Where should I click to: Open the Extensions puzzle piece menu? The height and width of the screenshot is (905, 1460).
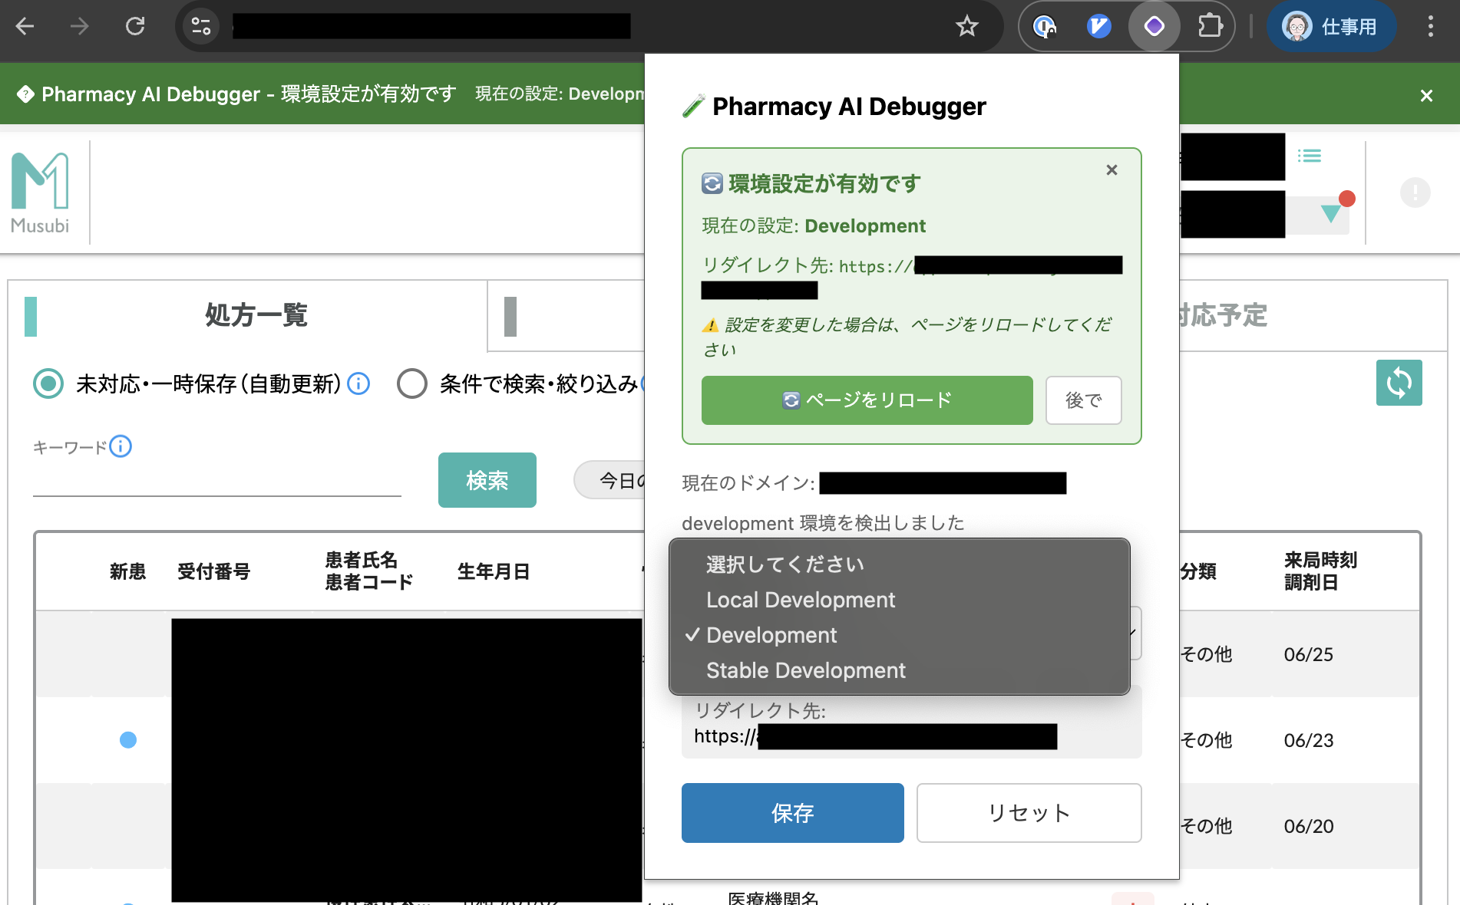click(x=1210, y=27)
